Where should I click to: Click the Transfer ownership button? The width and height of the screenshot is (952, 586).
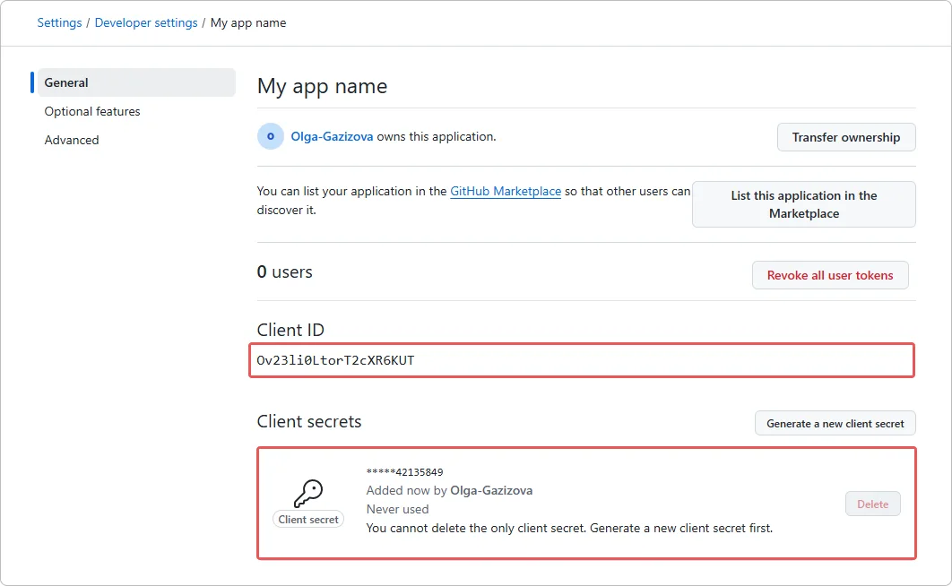[x=845, y=137]
